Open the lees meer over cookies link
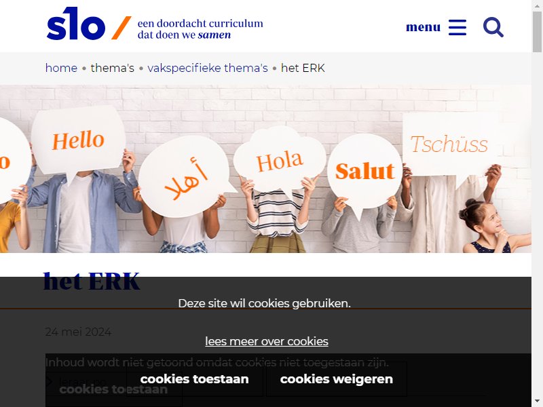Viewport: 543px width, 407px height. point(267,341)
